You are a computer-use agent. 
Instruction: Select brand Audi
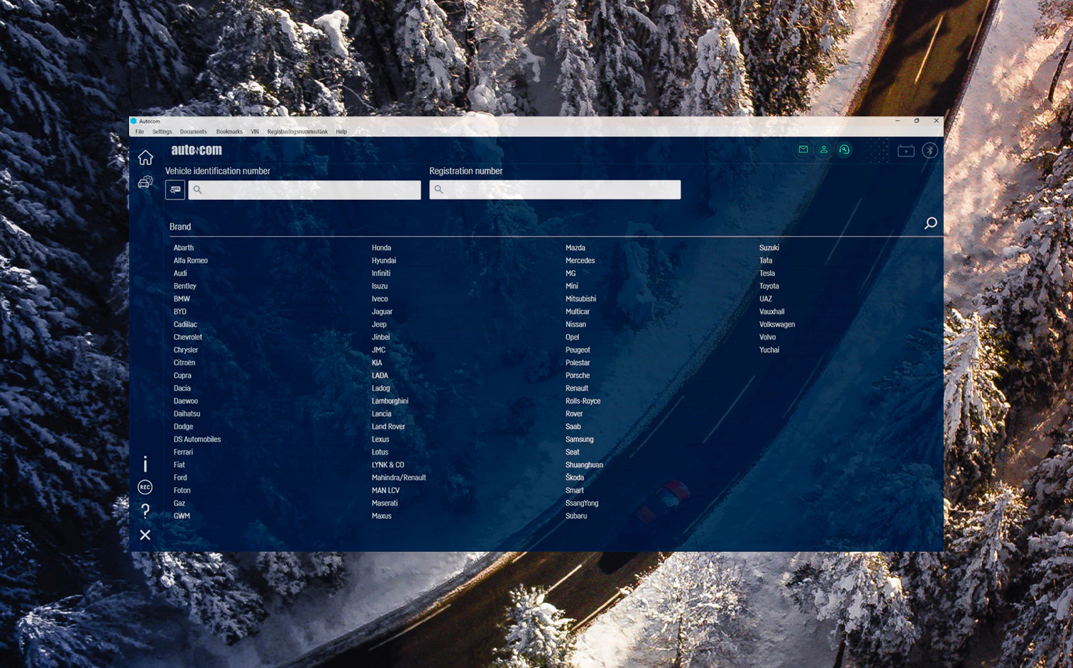[x=180, y=273]
